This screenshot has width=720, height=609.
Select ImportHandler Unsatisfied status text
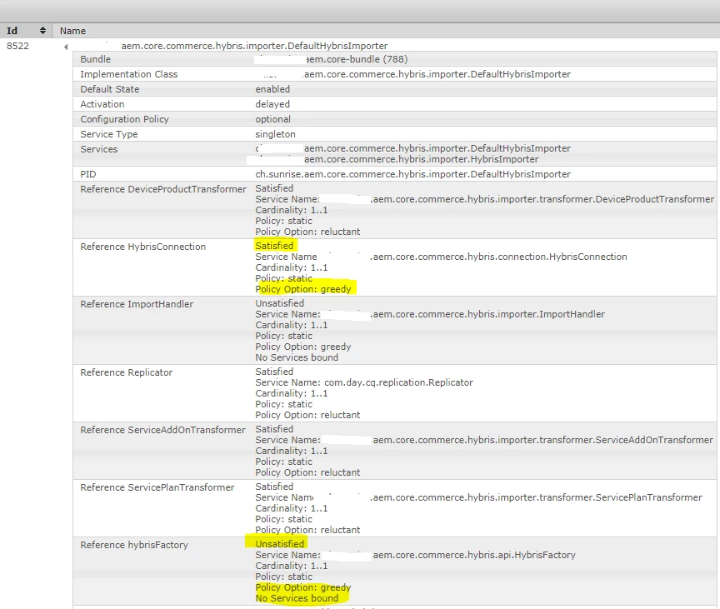[x=280, y=303]
